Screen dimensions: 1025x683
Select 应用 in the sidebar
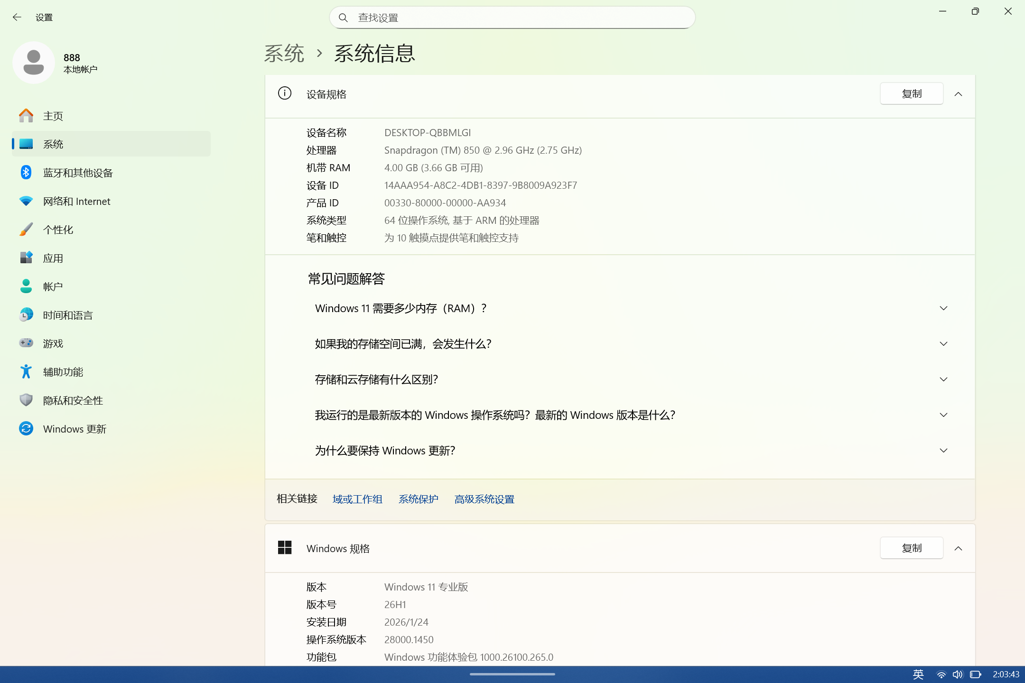53,258
